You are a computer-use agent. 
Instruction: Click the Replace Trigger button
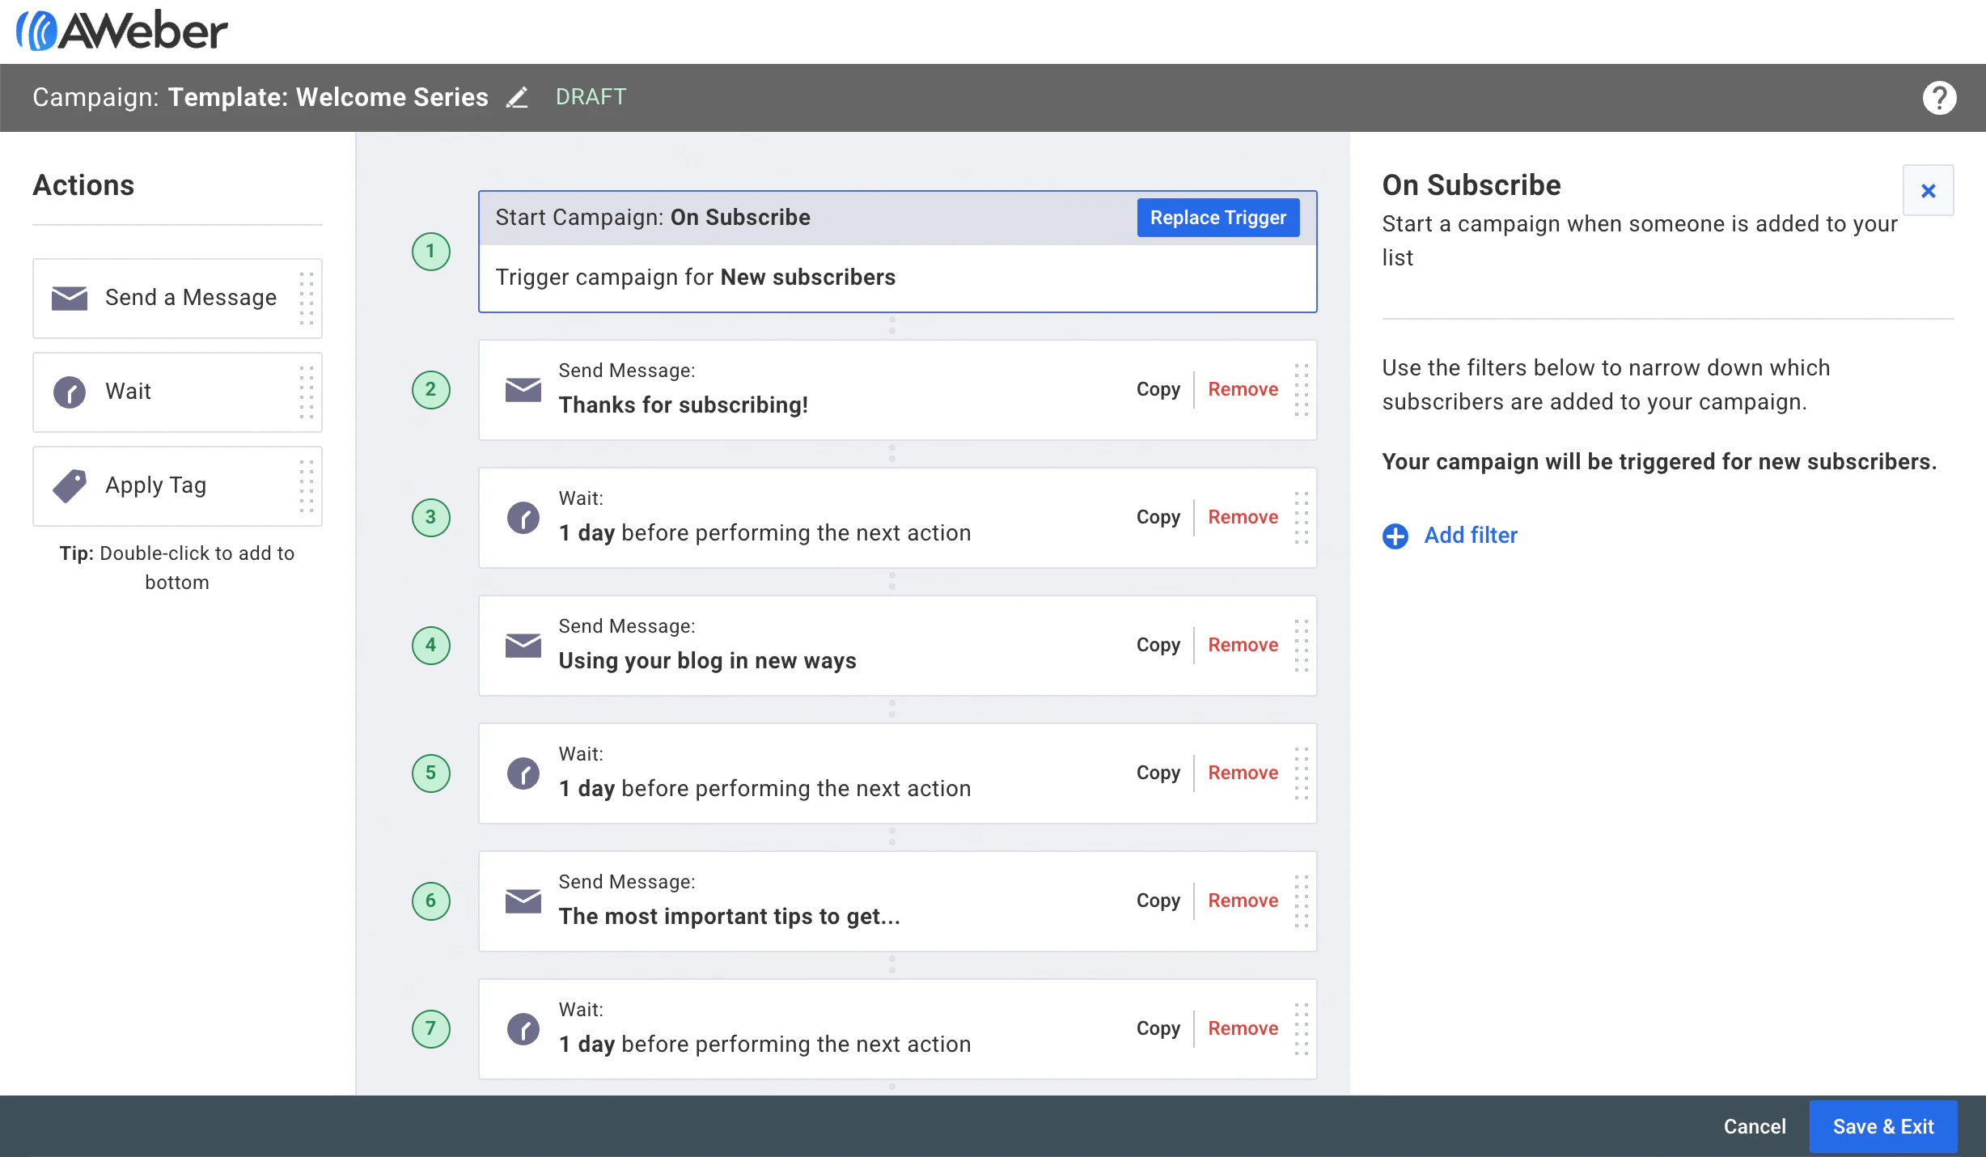(1217, 217)
